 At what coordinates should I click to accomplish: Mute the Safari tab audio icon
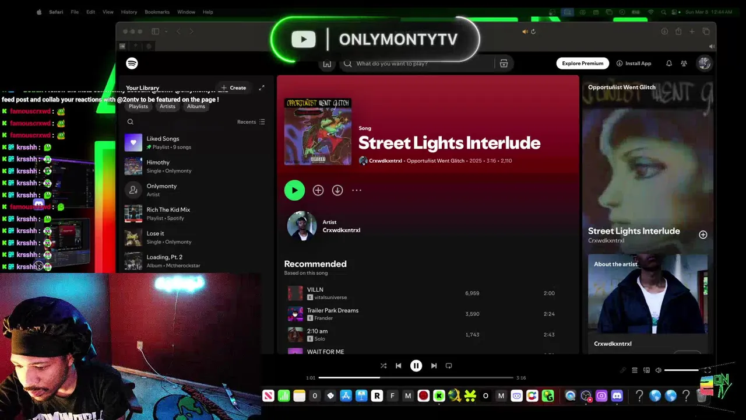(x=525, y=32)
